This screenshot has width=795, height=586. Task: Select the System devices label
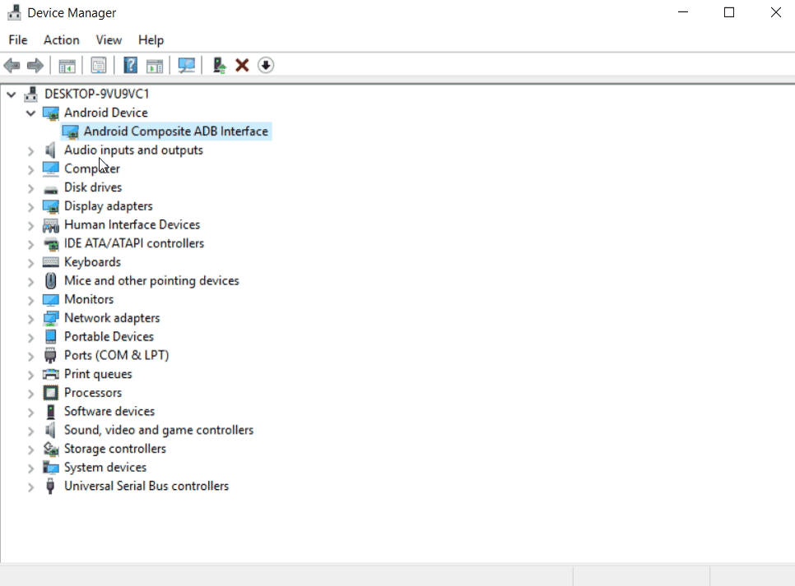[105, 468]
